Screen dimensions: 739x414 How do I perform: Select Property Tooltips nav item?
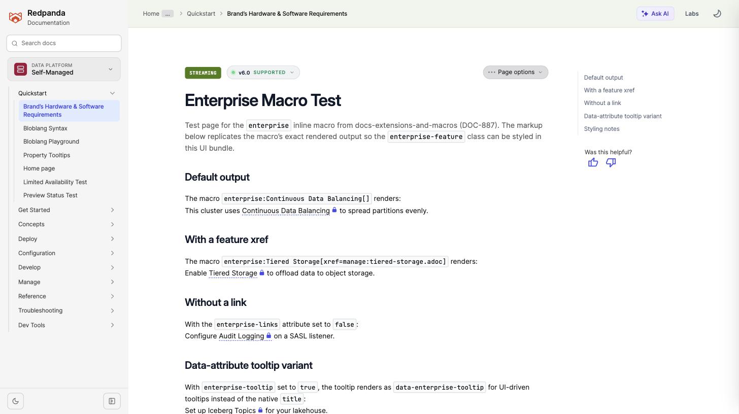coord(47,155)
